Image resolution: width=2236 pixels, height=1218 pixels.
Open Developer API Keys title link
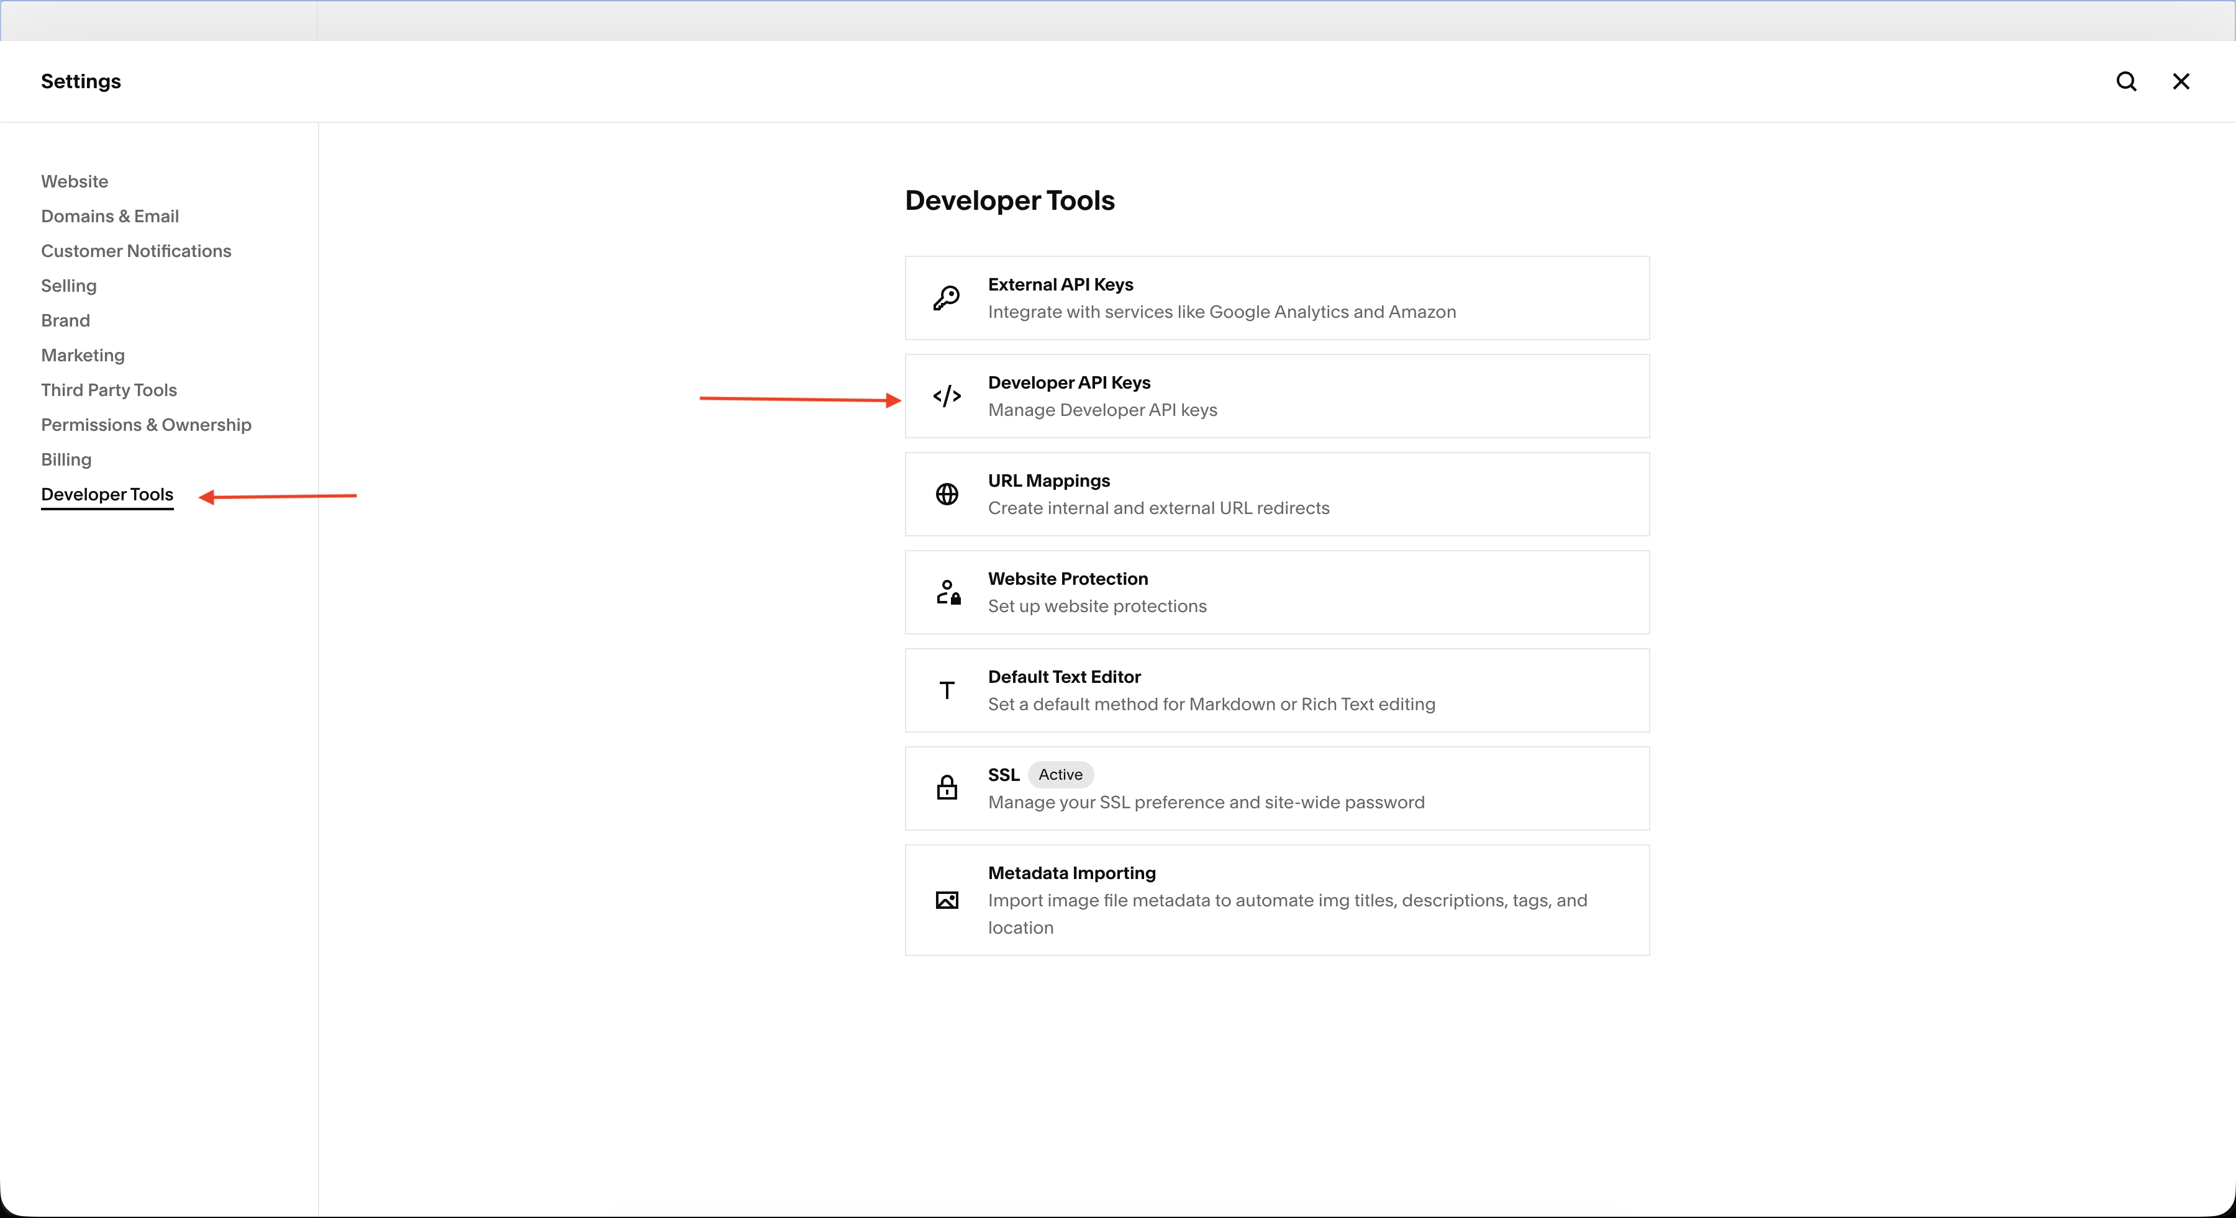coord(1068,382)
